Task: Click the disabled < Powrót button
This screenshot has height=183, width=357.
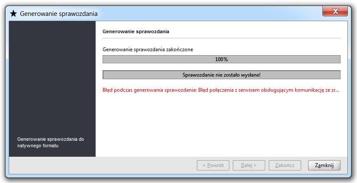Action: pos(213,165)
